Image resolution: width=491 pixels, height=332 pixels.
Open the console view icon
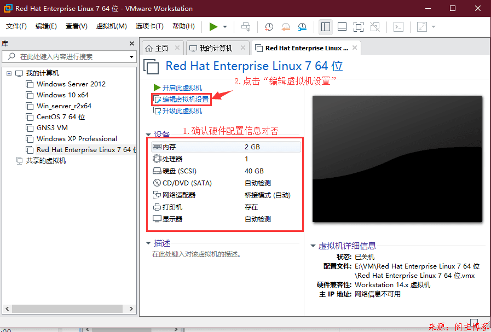398,27
